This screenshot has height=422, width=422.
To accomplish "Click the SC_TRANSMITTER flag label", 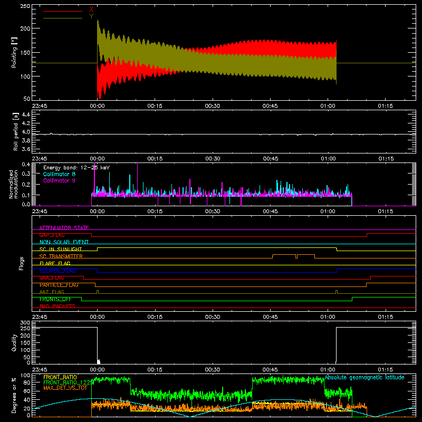I will pyautogui.click(x=61, y=256).
